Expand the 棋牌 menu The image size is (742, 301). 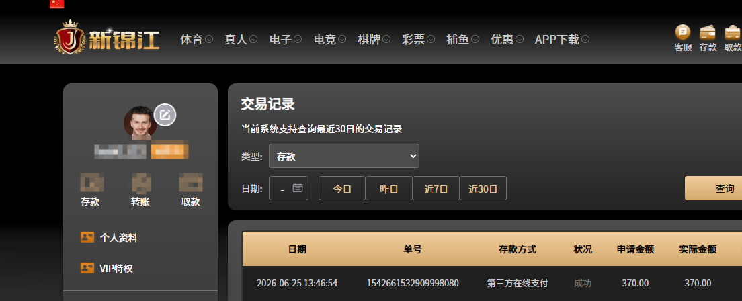click(374, 39)
